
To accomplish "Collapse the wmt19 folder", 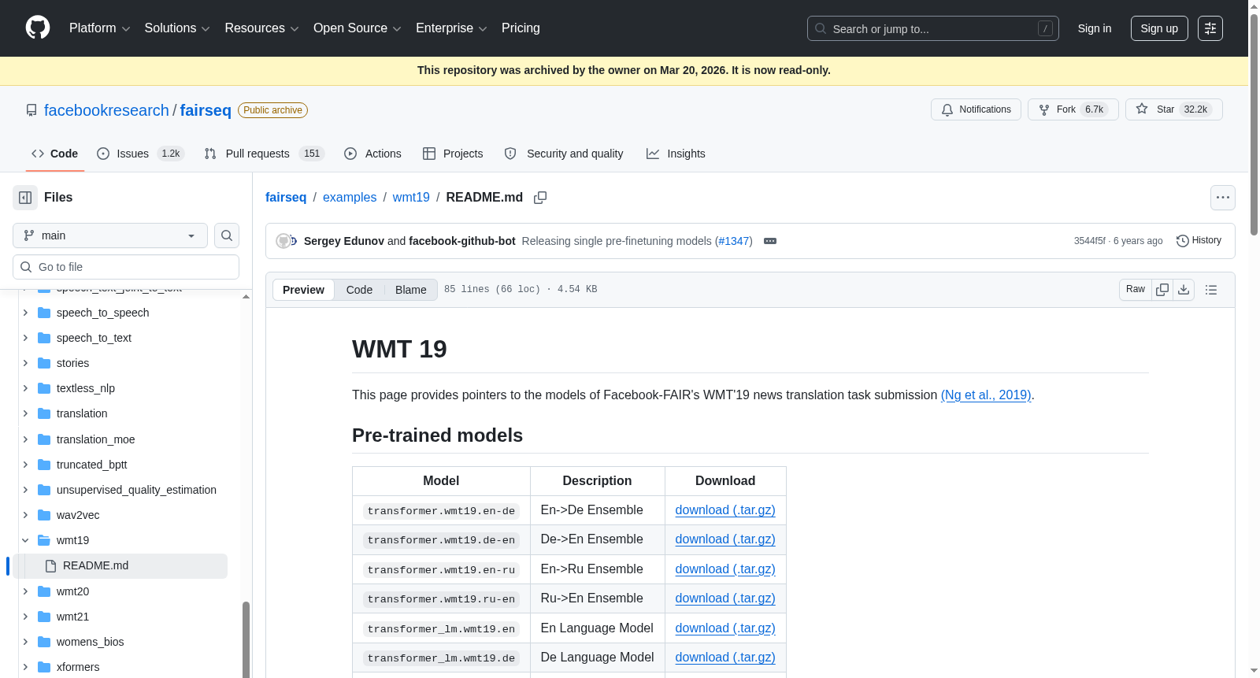I will (x=25, y=540).
